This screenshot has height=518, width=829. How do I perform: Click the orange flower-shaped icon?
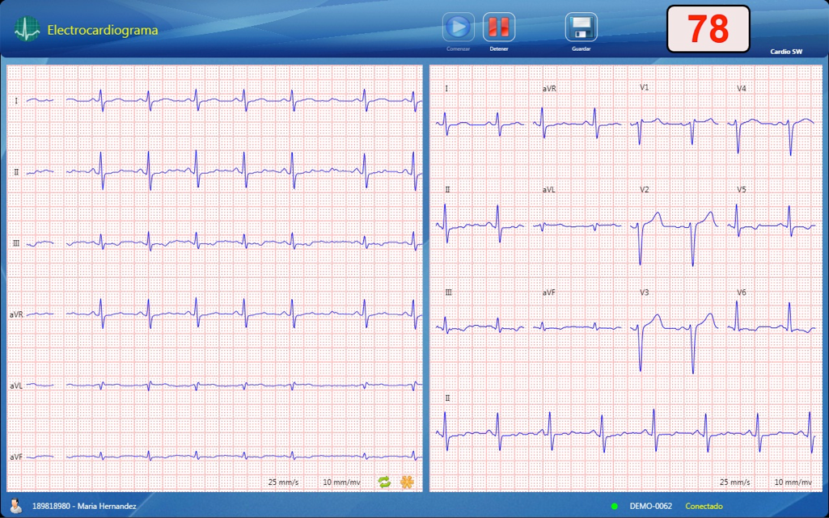pos(407,482)
